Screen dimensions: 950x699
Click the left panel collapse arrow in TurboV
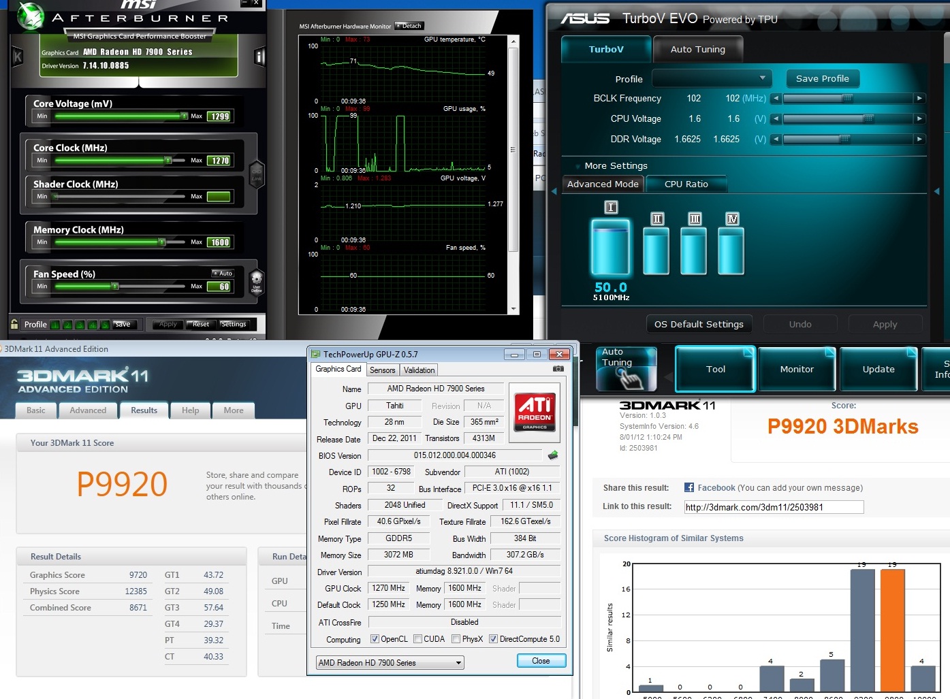[554, 191]
